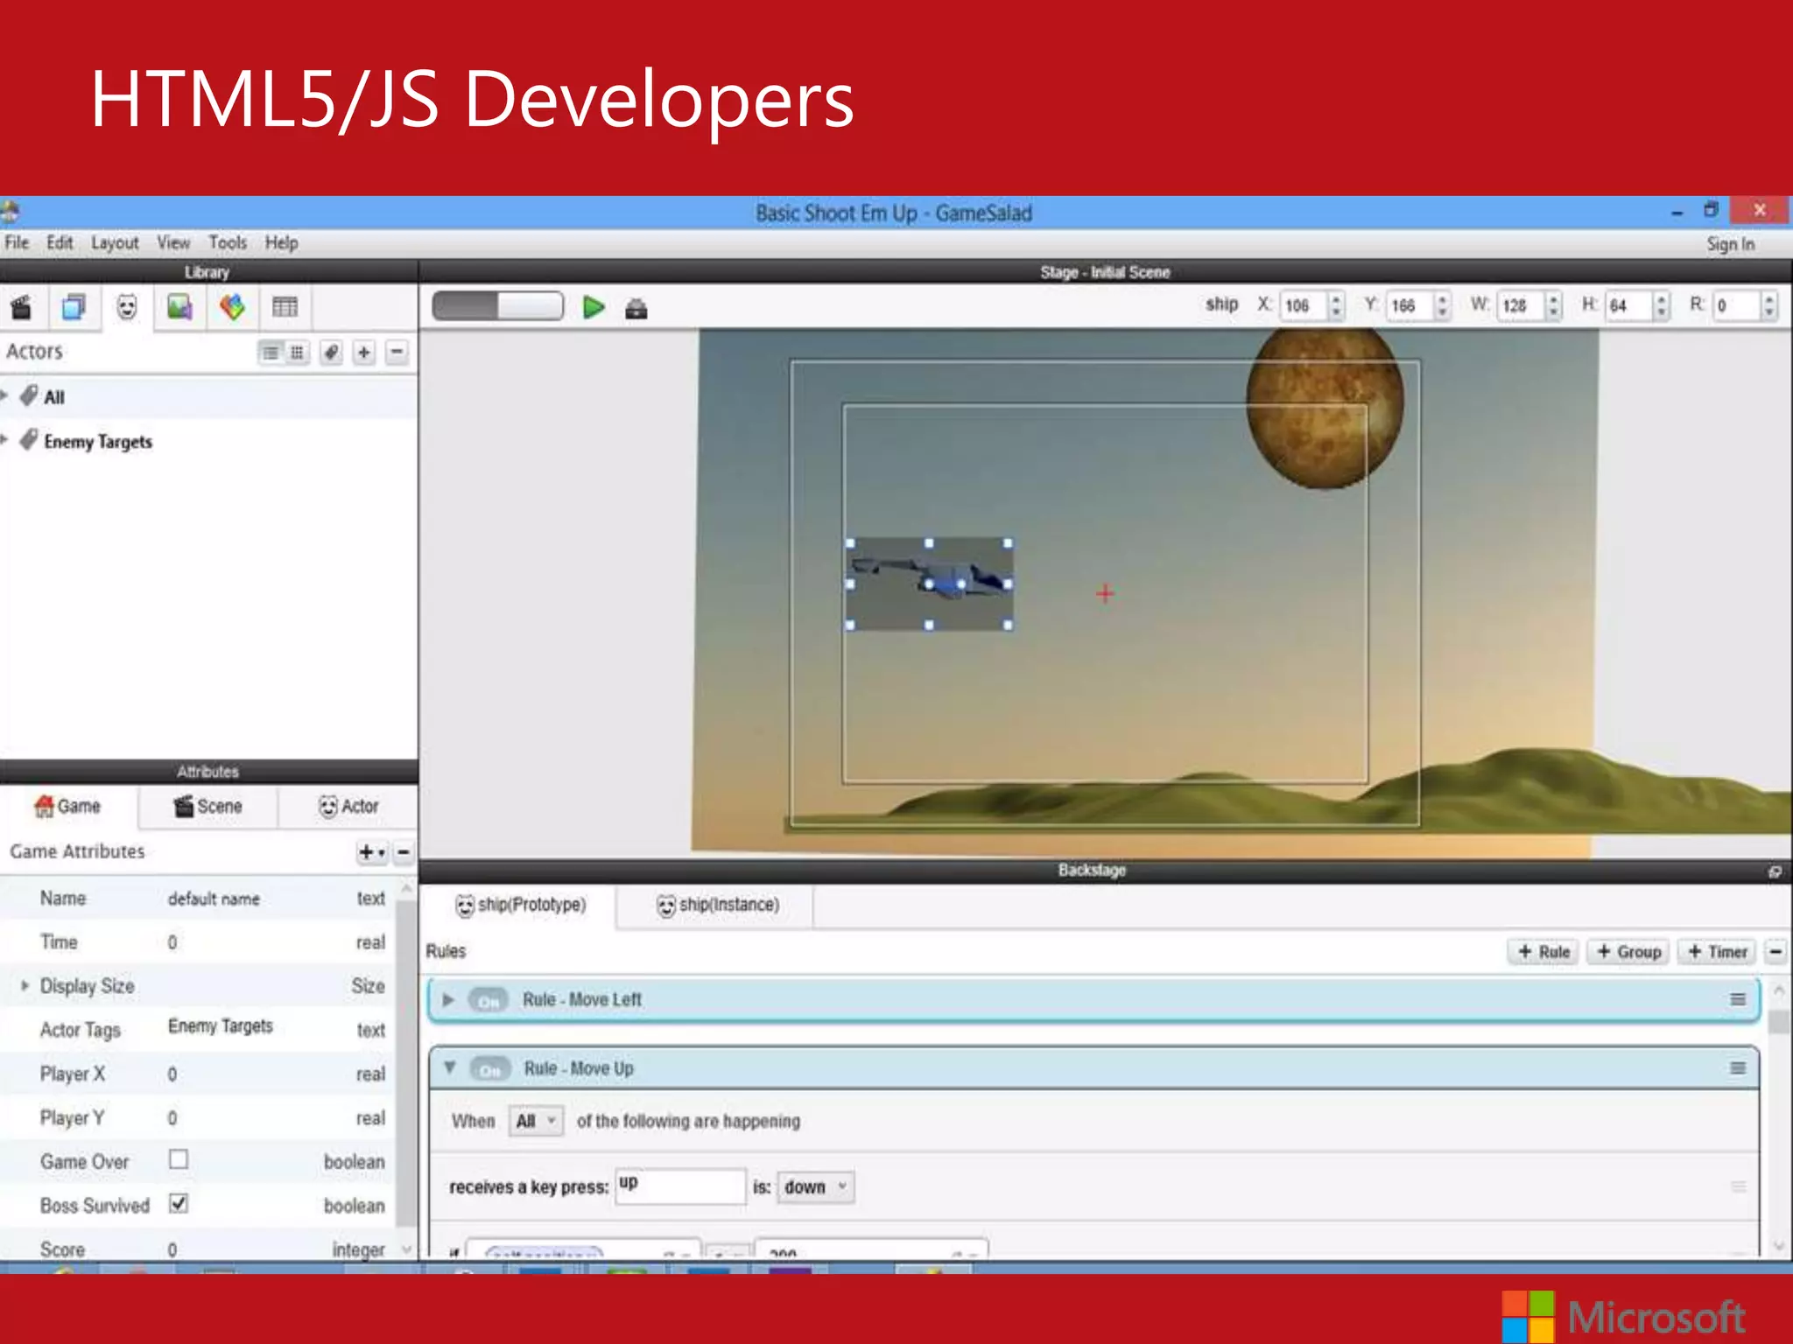The height and width of the screenshot is (1344, 1793).
Task: Select the Player X attribute
Action: [199, 1074]
